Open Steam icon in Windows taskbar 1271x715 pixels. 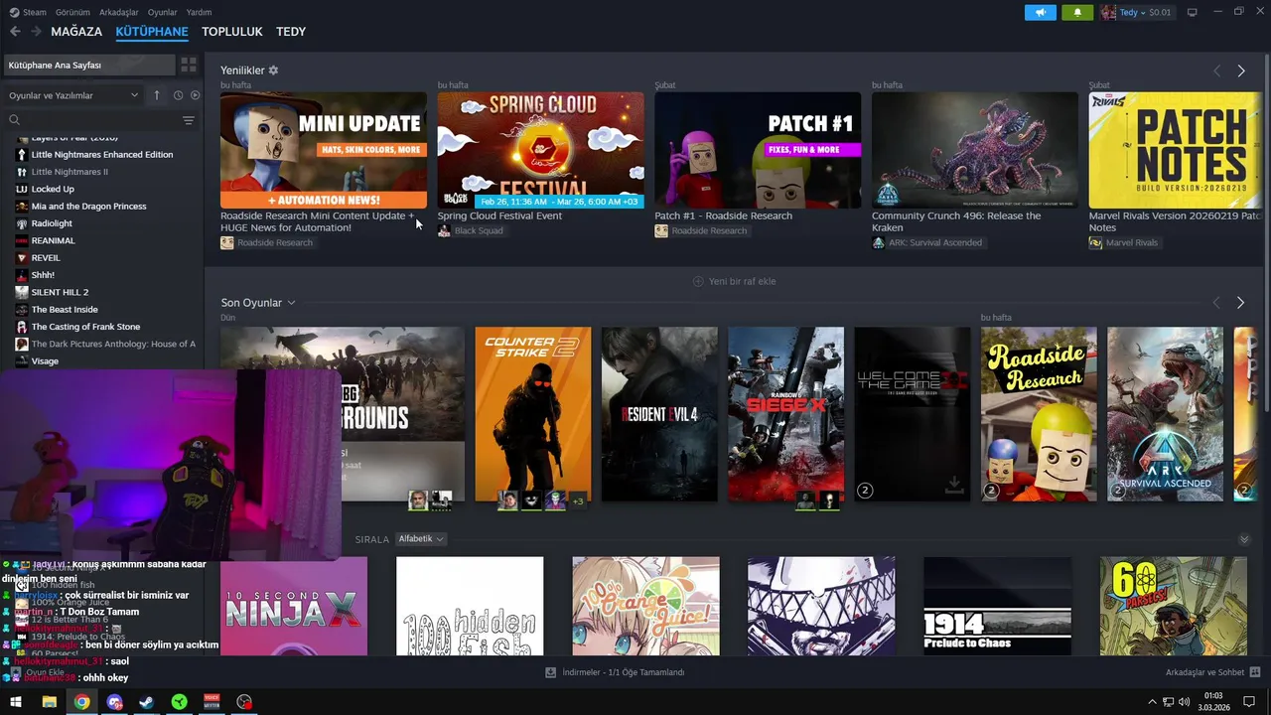tap(146, 702)
